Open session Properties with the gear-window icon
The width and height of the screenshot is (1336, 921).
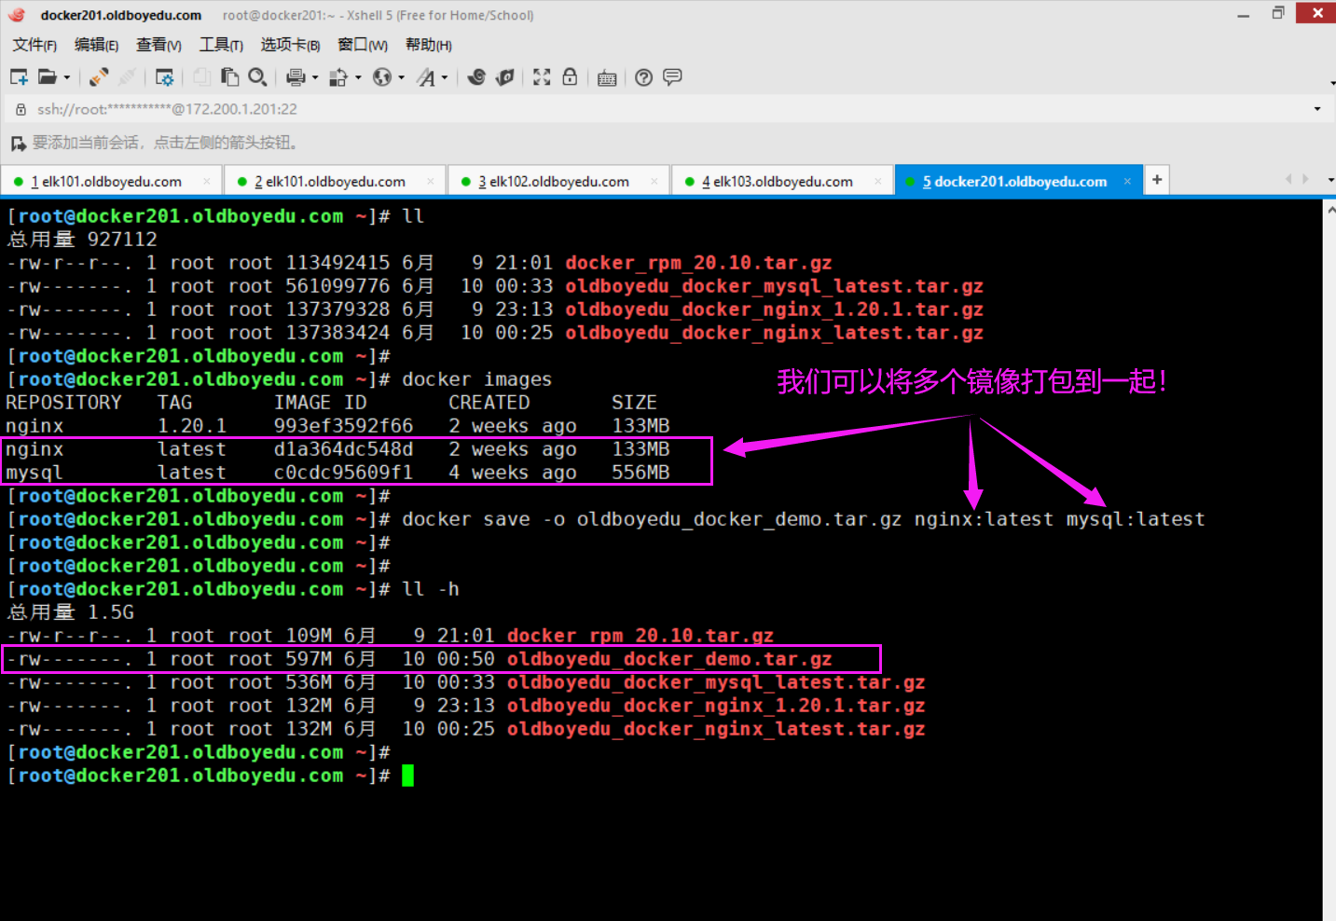tap(164, 77)
